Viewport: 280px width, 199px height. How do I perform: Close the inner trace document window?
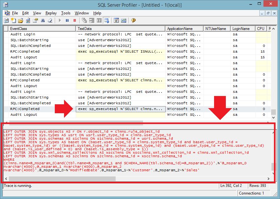click(x=274, y=13)
